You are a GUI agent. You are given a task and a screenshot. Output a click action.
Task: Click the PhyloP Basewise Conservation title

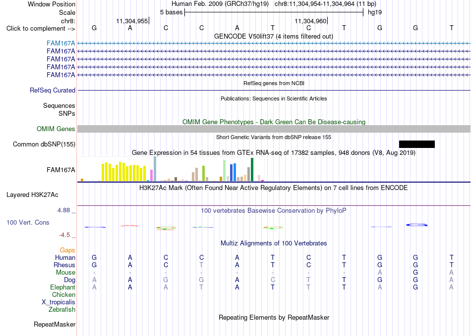[x=274, y=211]
